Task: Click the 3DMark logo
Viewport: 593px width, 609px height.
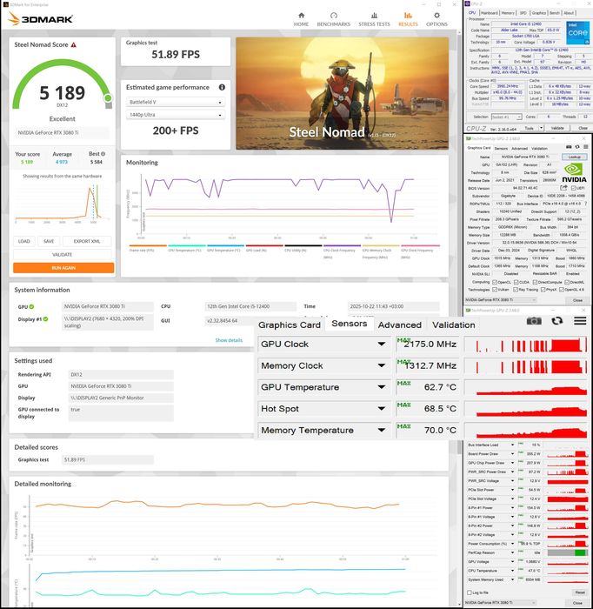Action: point(40,18)
